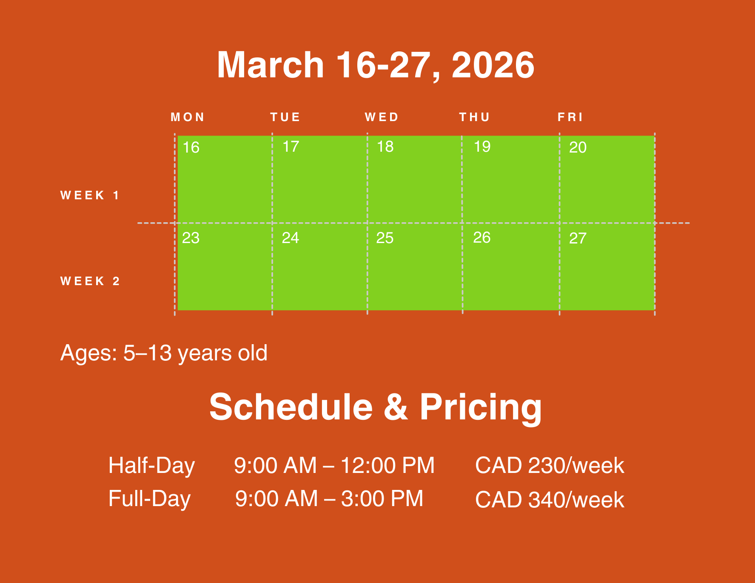
Task: Click the date 26 under Thursday
Action: 510,267
